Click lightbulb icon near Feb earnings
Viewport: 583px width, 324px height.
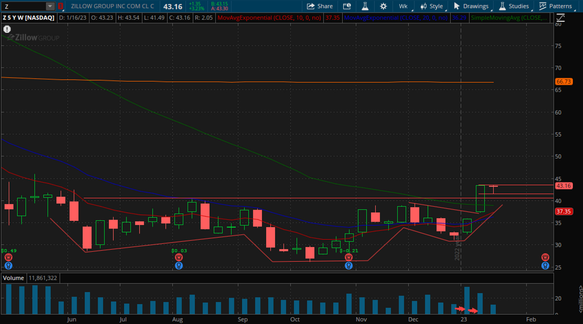click(545, 266)
